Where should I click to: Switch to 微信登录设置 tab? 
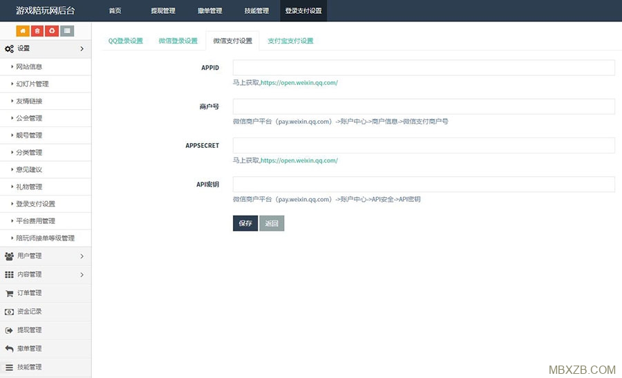[x=178, y=41]
